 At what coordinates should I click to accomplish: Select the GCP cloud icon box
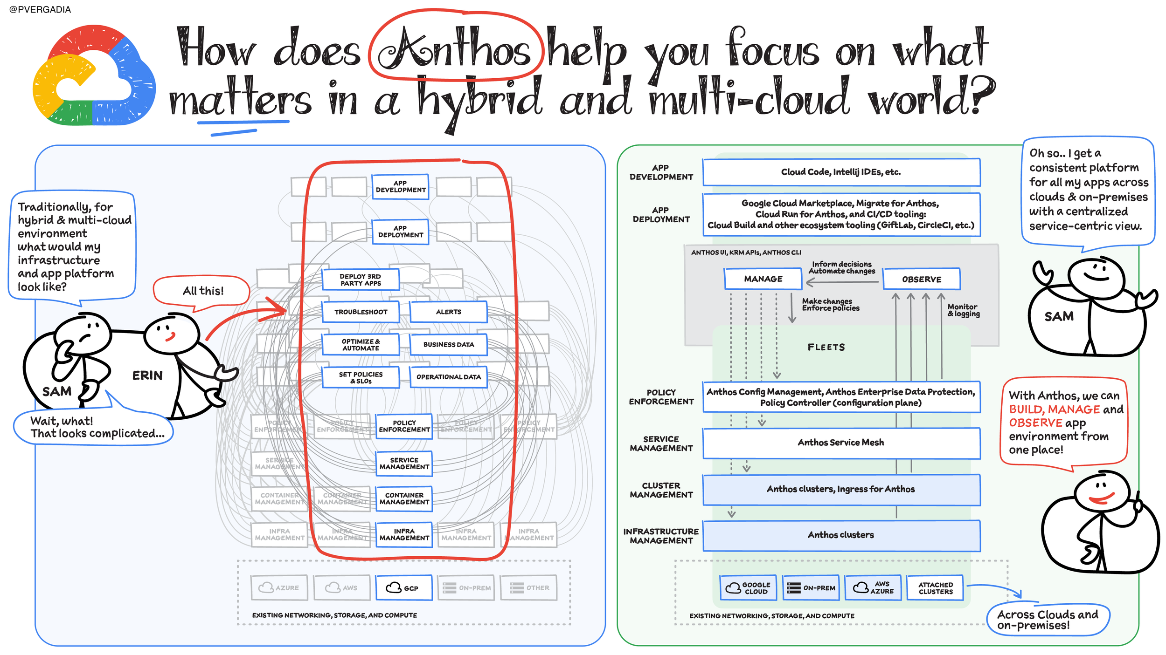coord(403,587)
